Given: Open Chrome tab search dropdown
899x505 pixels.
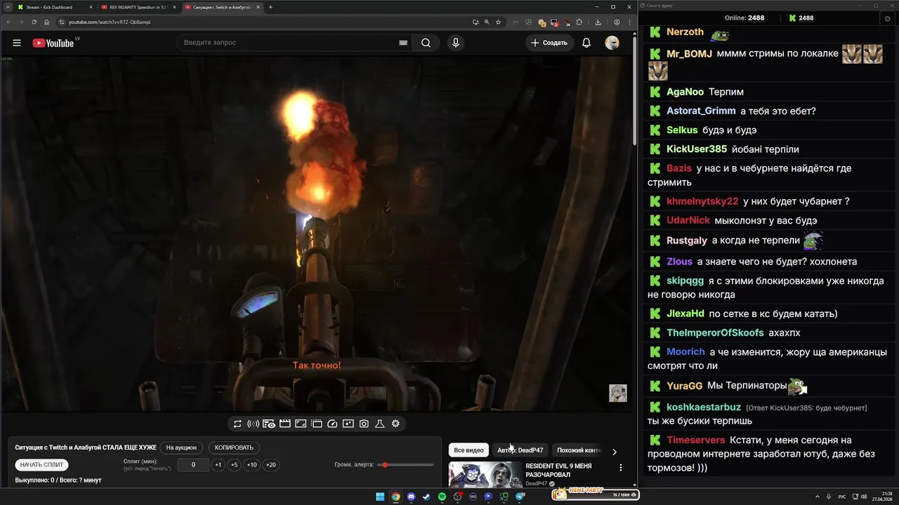Looking at the screenshot, I should (7, 7).
